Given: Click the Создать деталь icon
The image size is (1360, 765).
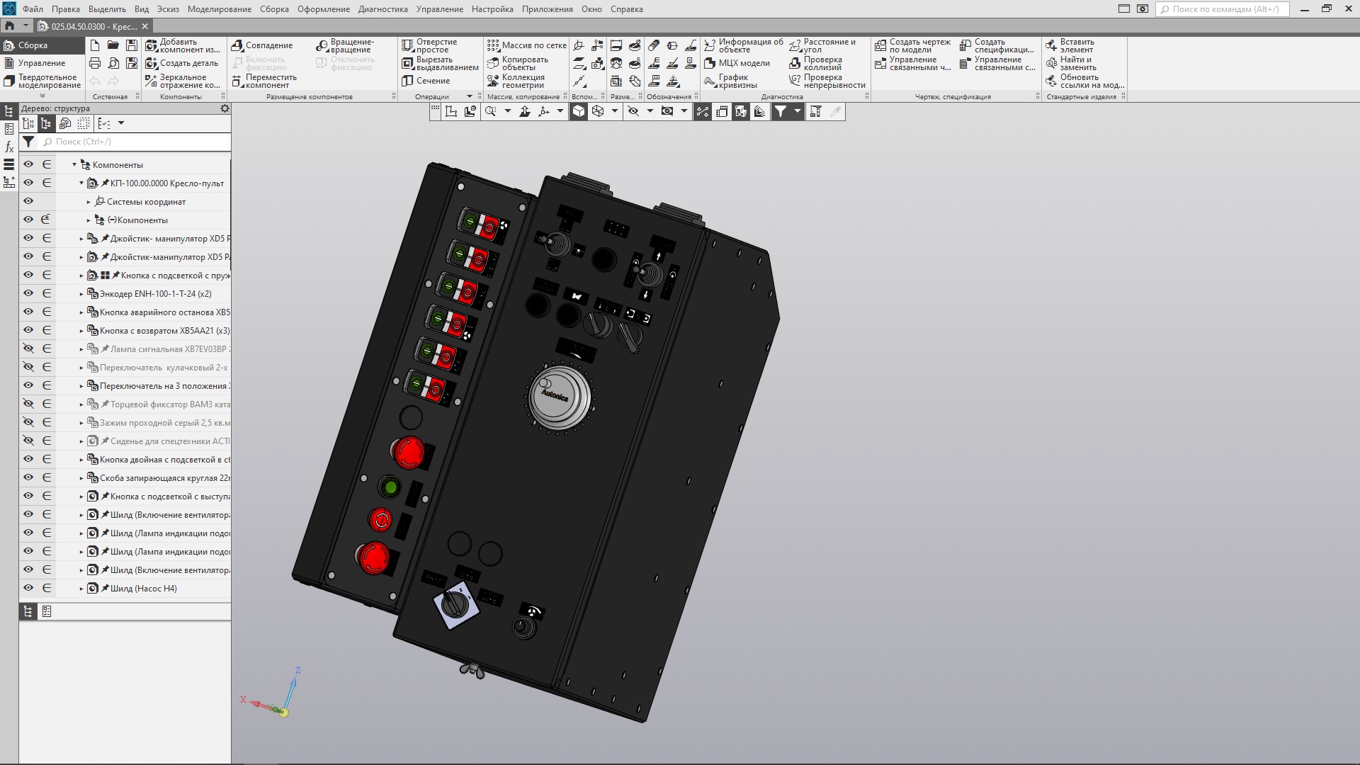Looking at the screenshot, I should click(x=151, y=63).
